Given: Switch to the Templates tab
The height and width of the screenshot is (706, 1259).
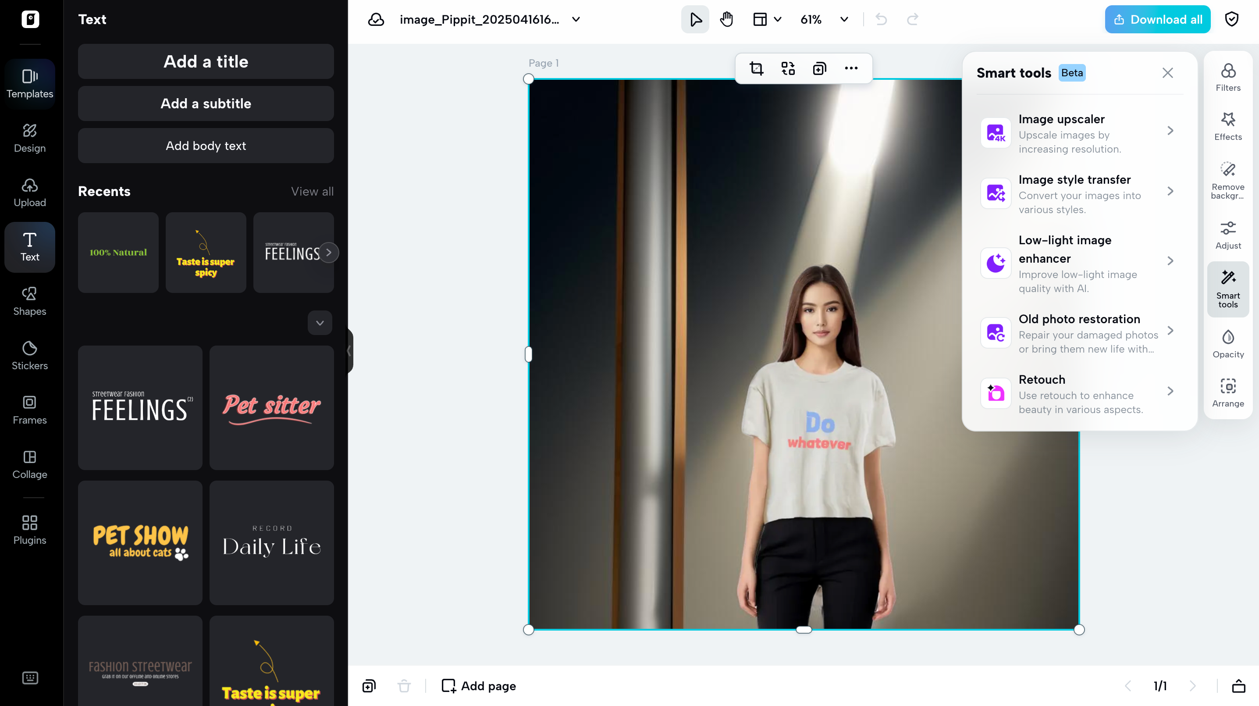Looking at the screenshot, I should 29,83.
